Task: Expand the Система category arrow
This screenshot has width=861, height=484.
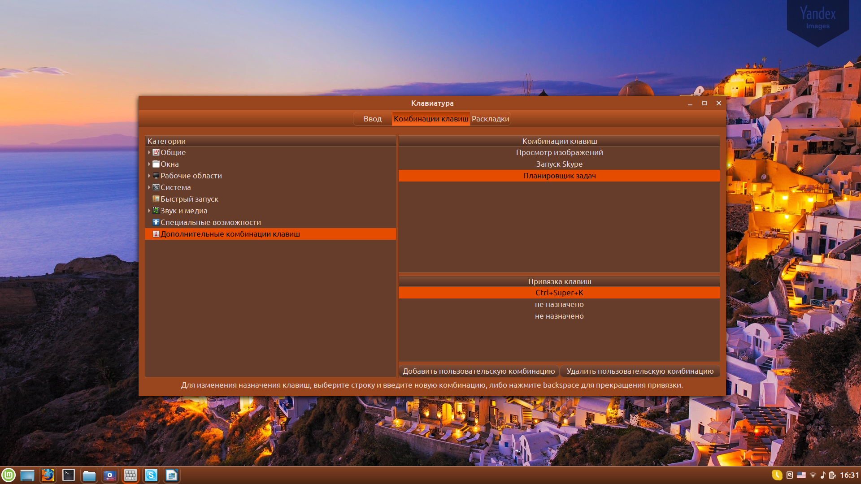Action: click(x=149, y=187)
